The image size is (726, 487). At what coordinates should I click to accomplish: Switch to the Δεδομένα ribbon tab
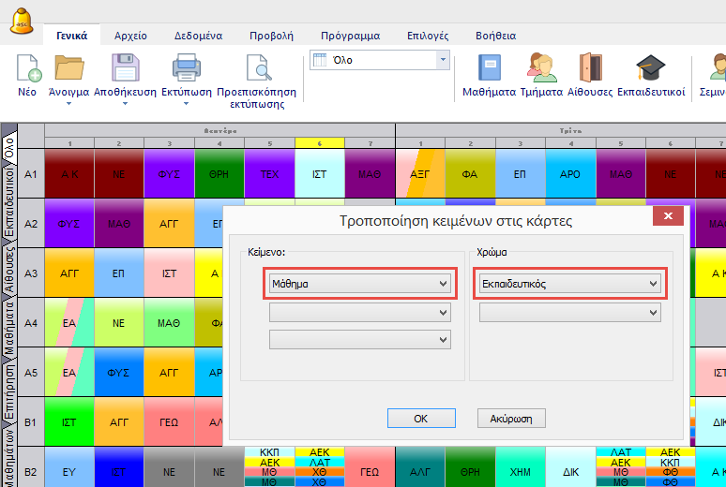(x=198, y=36)
